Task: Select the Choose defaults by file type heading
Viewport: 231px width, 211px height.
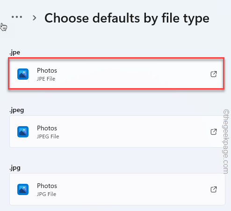Action: point(127,19)
